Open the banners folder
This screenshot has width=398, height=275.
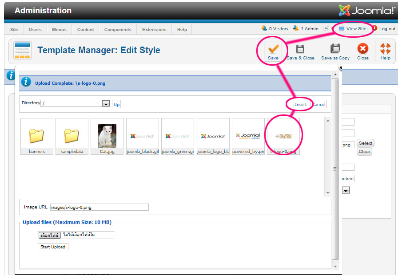pos(37,136)
